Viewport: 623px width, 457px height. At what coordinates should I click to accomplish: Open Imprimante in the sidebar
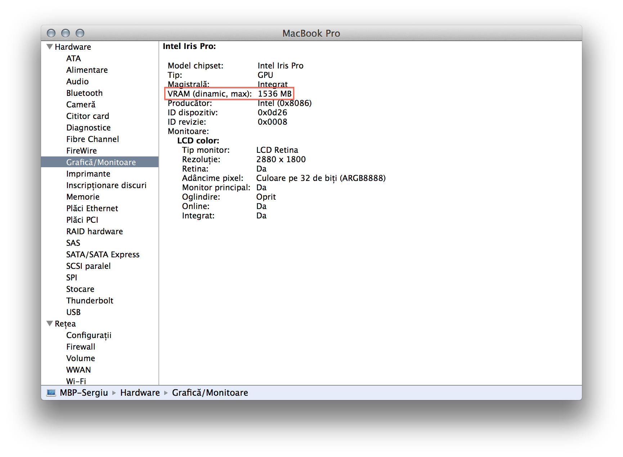click(x=88, y=174)
